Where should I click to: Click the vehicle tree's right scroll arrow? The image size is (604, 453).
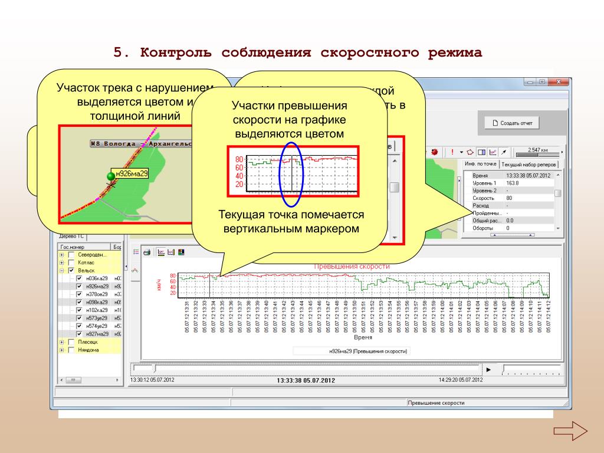point(117,380)
